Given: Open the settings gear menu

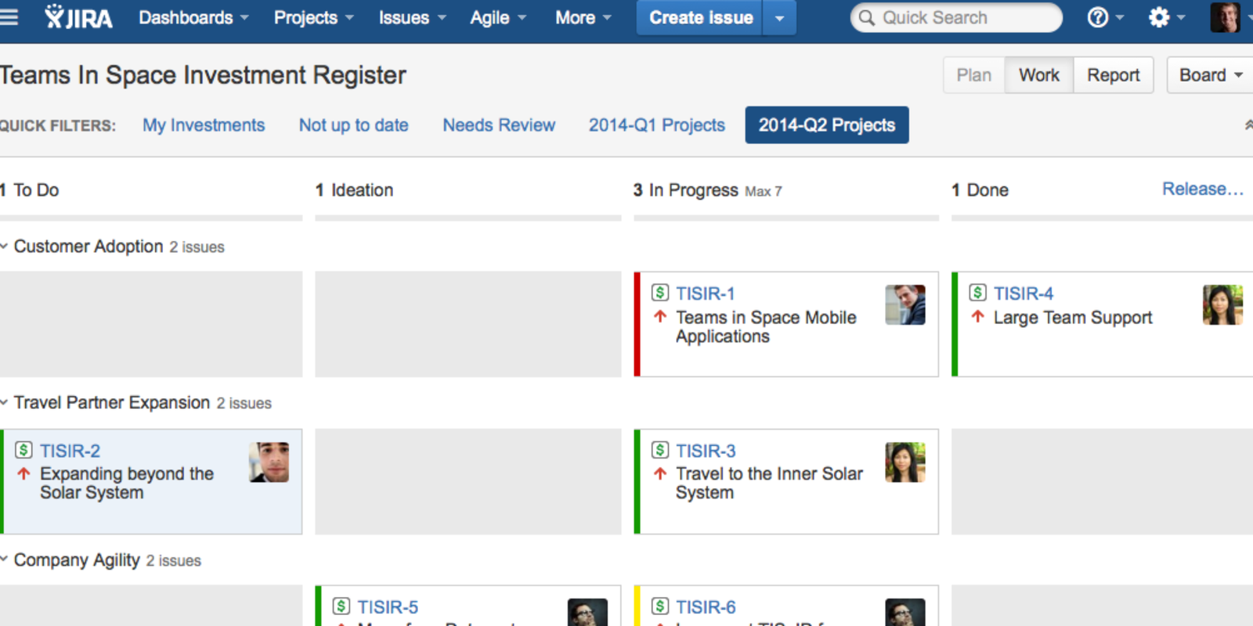Looking at the screenshot, I should pos(1159,17).
